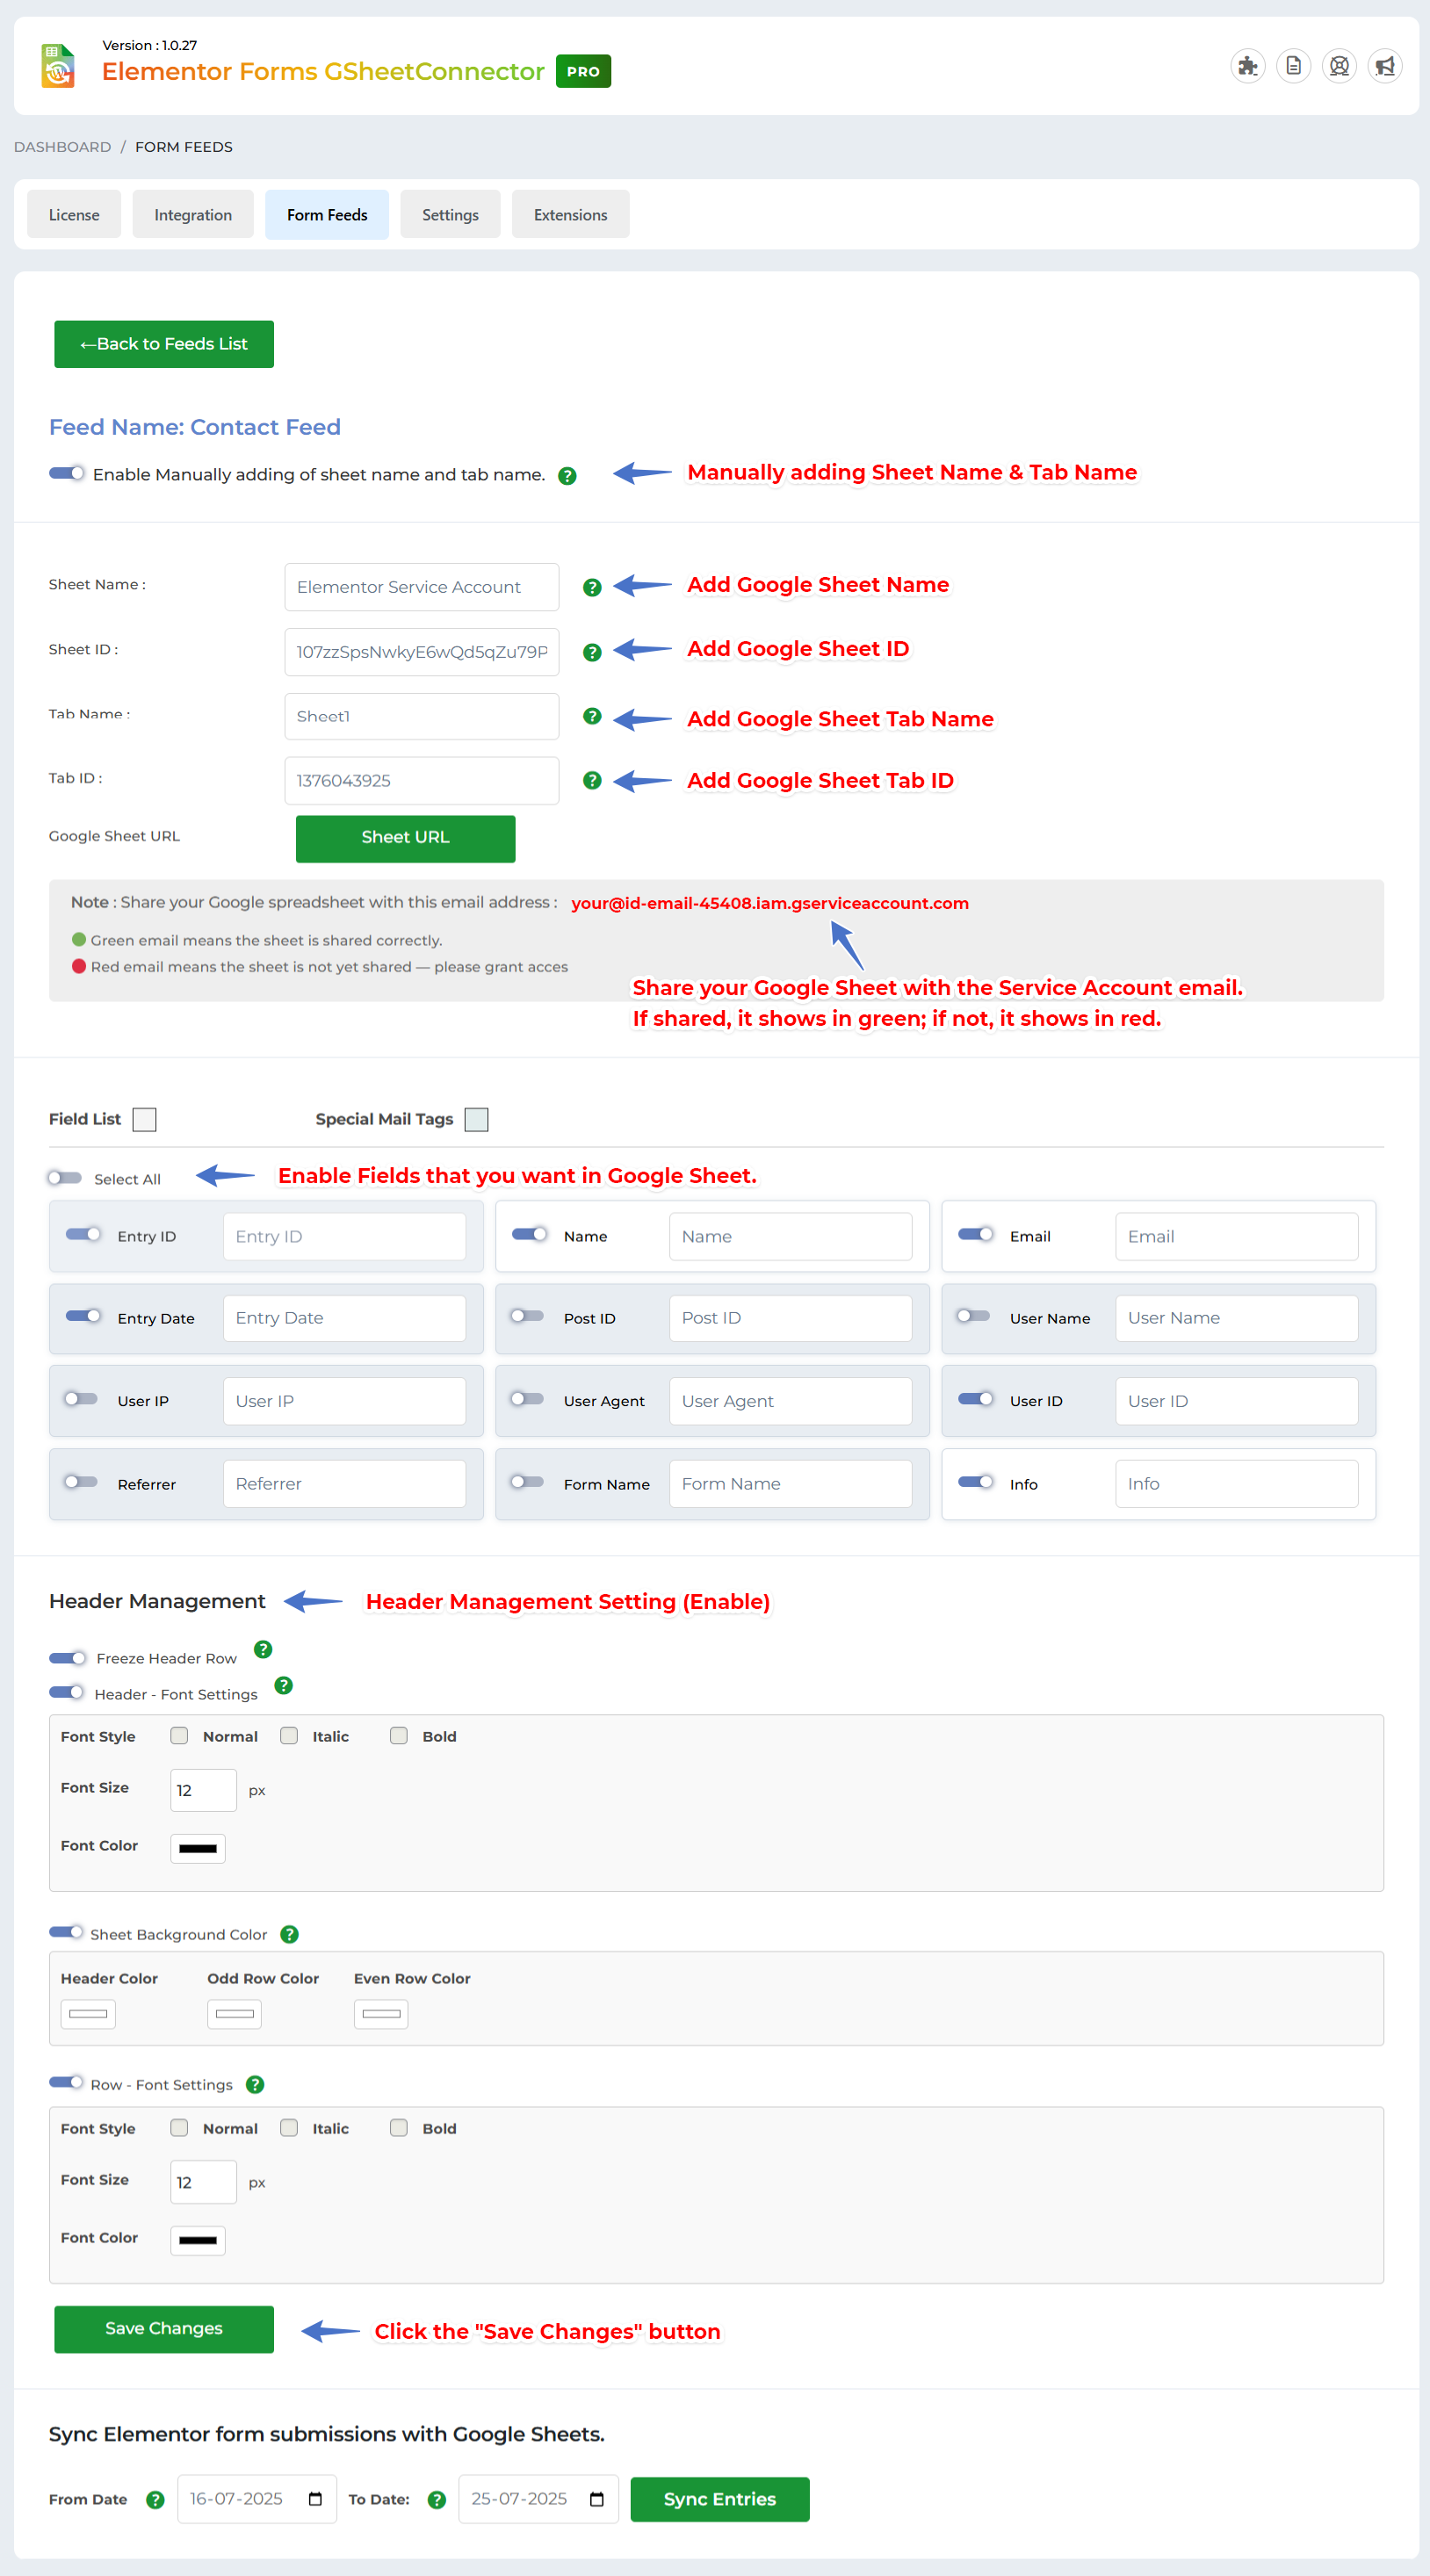
Task: Switch to the Integration tab
Action: (193, 215)
